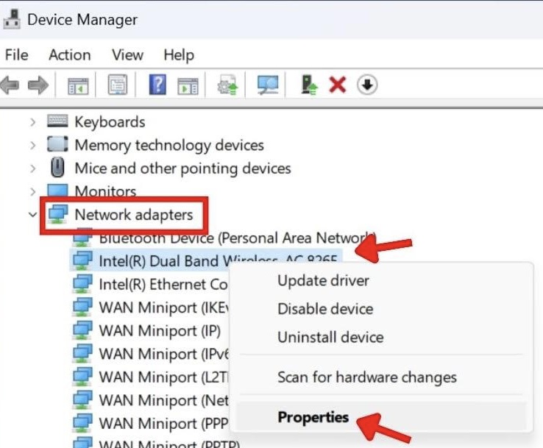Select WAN Miniport (IPv6) entry
The image size is (543, 448).
coord(164,354)
